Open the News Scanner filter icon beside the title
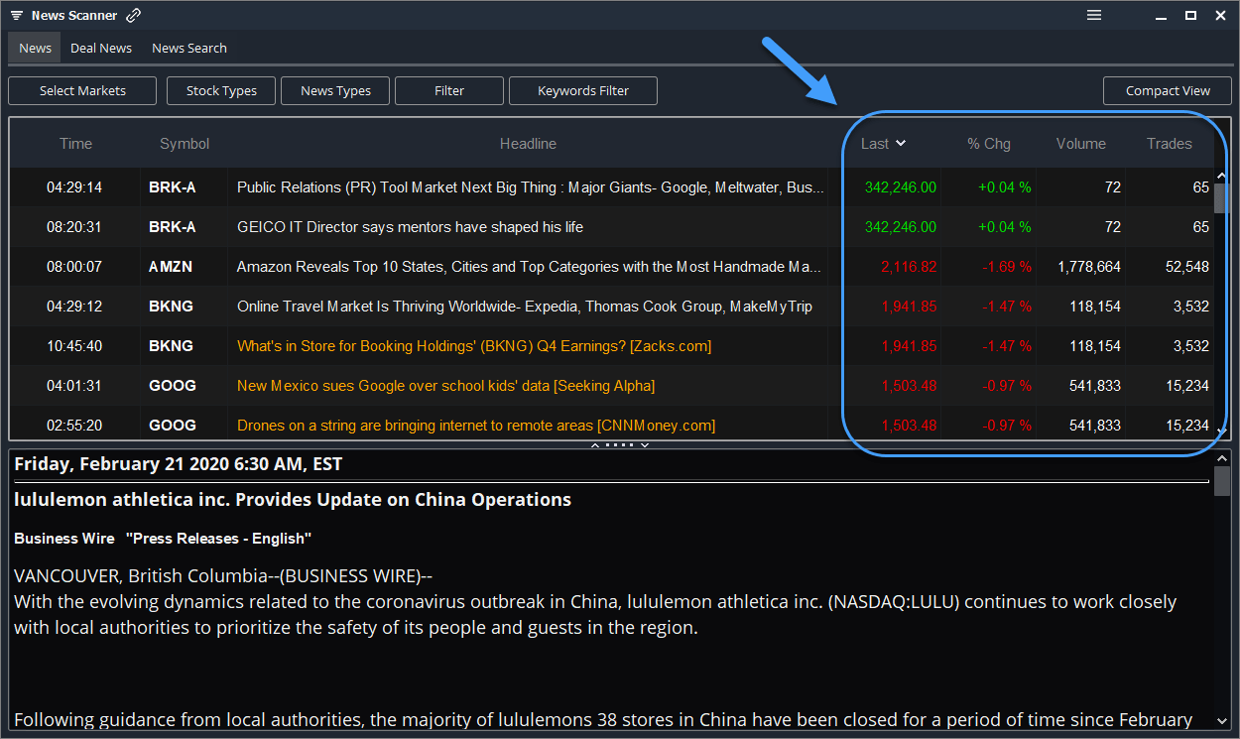Viewport: 1240px width, 739px height. 16,15
